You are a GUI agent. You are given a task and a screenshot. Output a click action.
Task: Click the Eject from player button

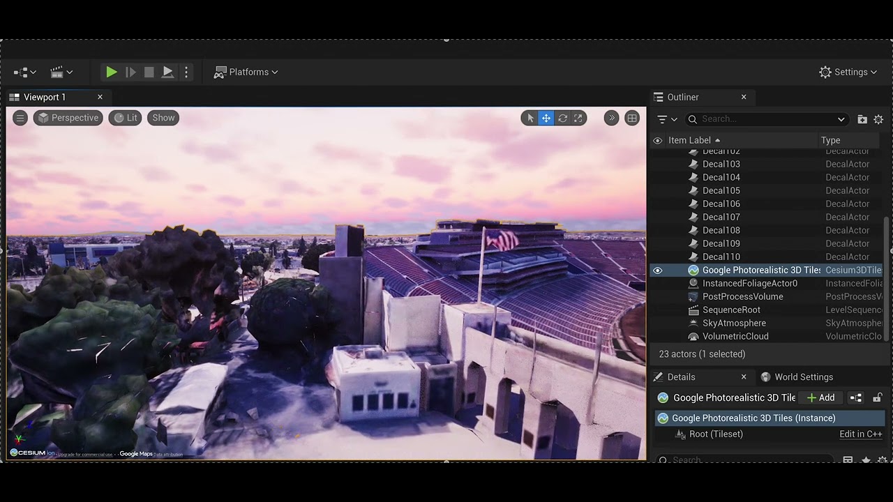click(x=167, y=72)
